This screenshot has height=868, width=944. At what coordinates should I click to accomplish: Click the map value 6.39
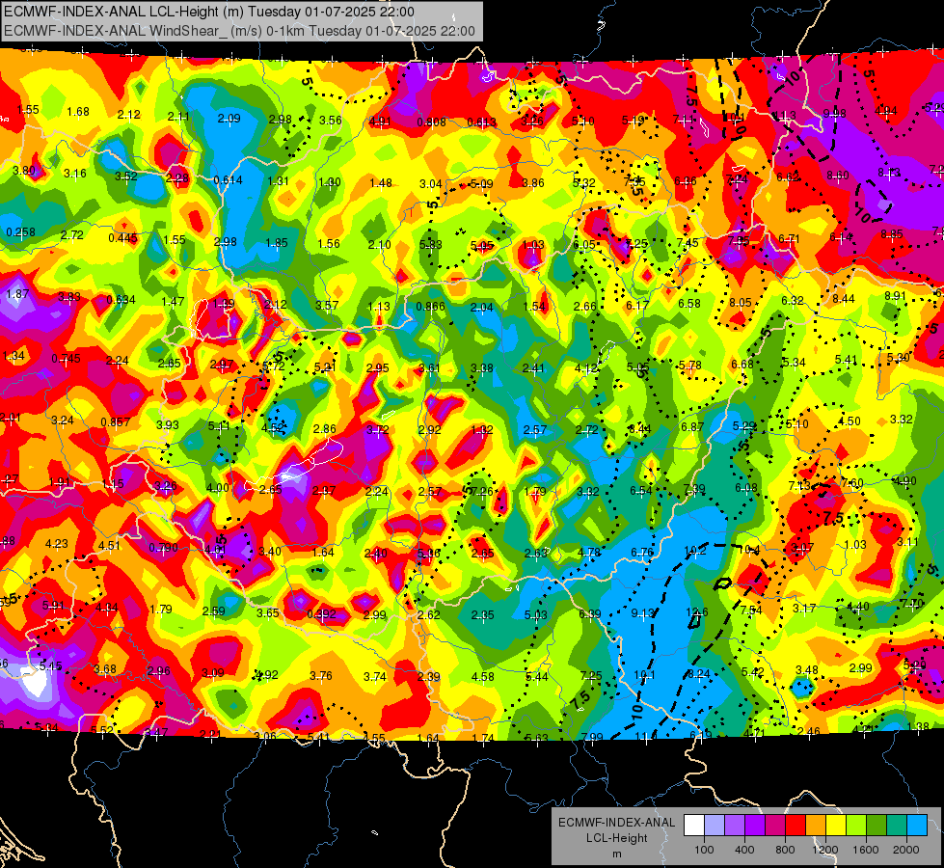click(x=589, y=613)
